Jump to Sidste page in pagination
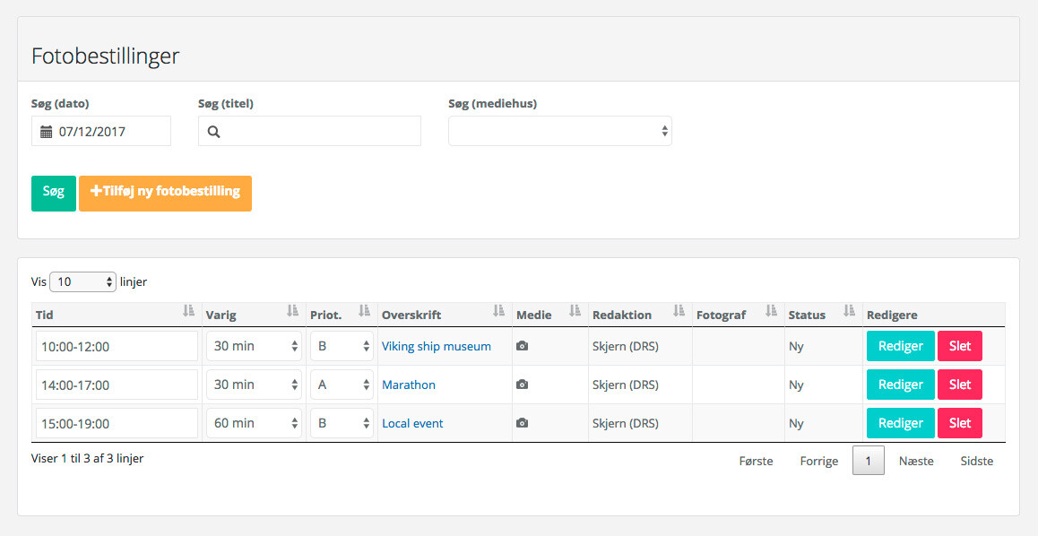1038x536 pixels. click(976, 461)
